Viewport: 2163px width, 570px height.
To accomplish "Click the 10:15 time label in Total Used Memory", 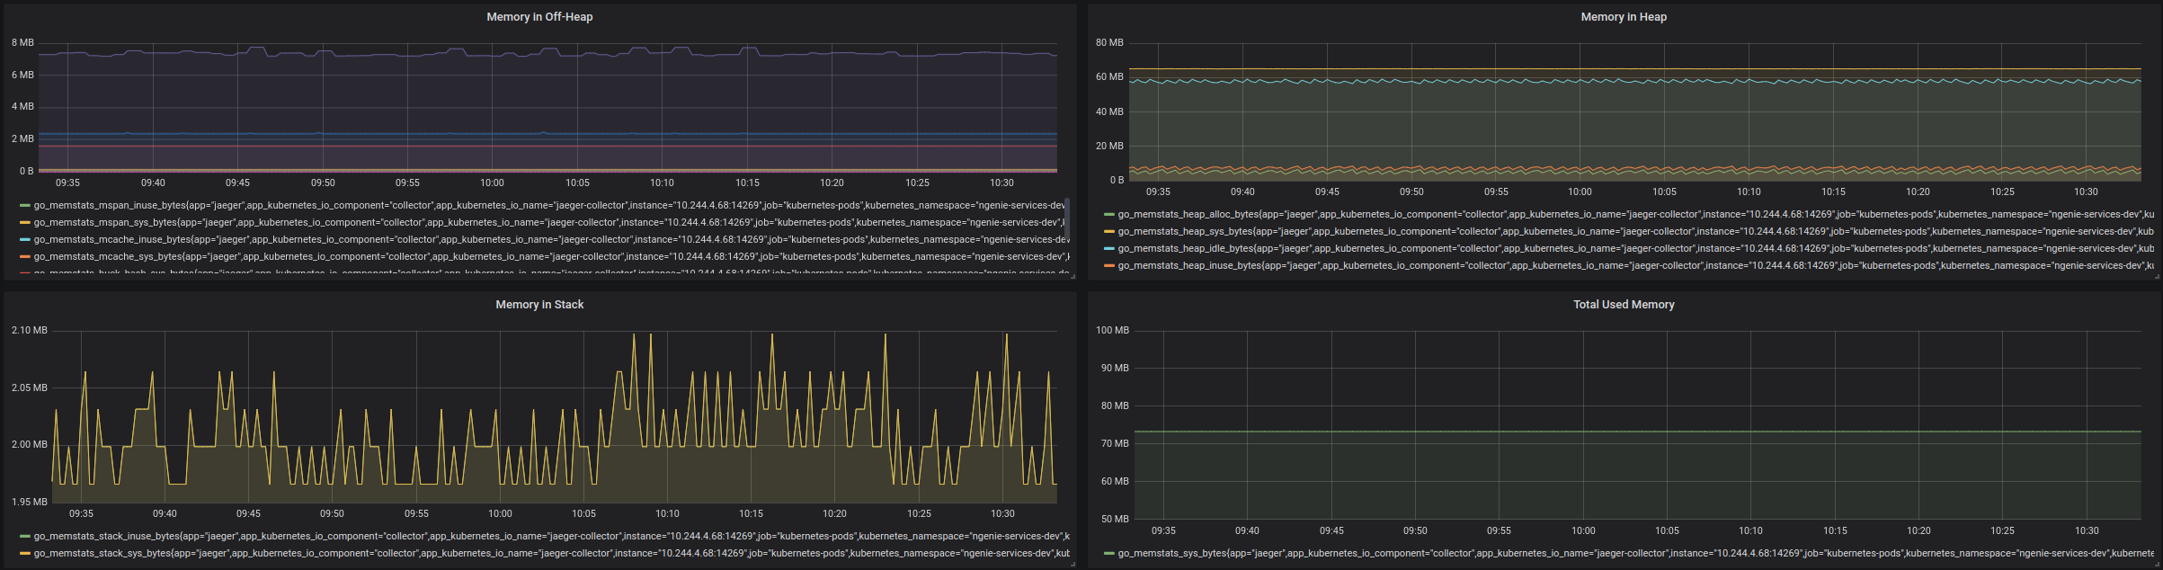I will coord(1835,531).
